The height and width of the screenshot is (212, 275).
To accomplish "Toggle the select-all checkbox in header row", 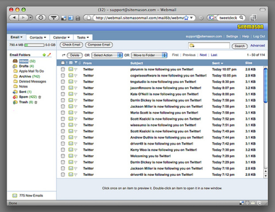I will pyautogui.click(x=63, y=63).
